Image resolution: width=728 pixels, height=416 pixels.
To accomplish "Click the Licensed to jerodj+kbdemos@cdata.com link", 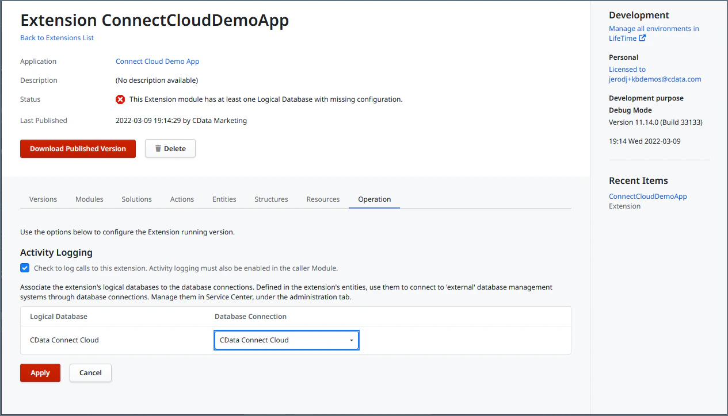I will [655, 74].
